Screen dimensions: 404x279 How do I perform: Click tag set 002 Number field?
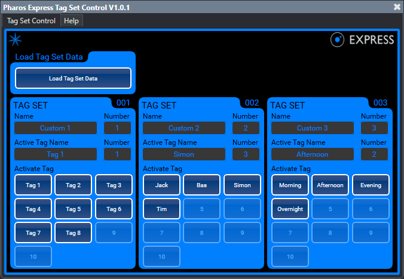(x=246, y=128)
